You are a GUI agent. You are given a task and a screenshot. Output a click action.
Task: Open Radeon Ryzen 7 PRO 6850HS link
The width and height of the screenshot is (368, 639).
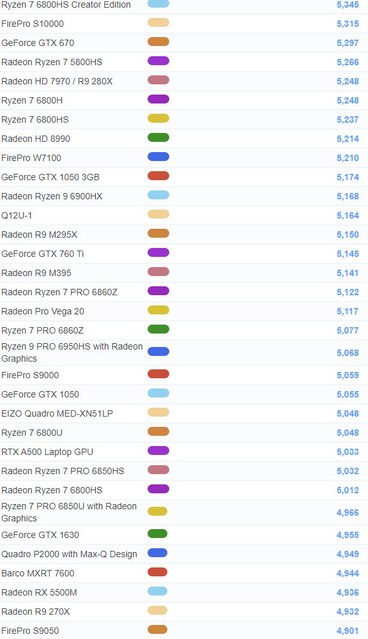point(63,471)
